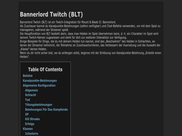Click the line about Zuschauerturnieren participation
The width and height of the screenshot is (182, 136).
pos(90,45)
